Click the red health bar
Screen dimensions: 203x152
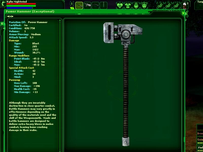(x=21, y=4)
